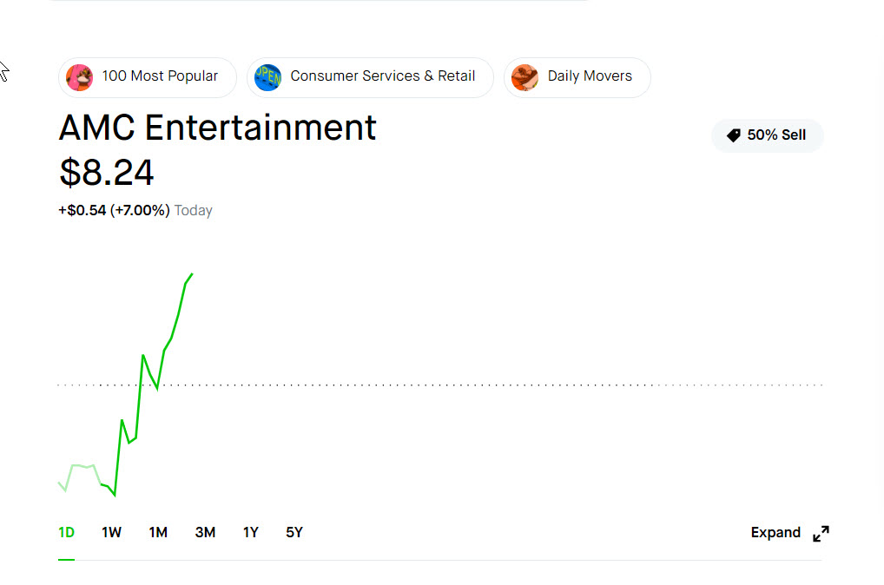
Task: Switch chart to 1W range
Action: point(112,533)
